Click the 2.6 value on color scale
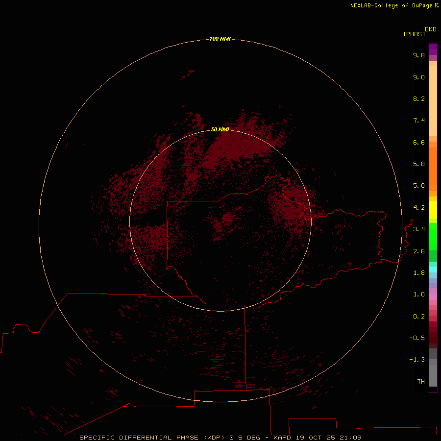The width and height of the screenshot is (441, 441). [419, 251]
